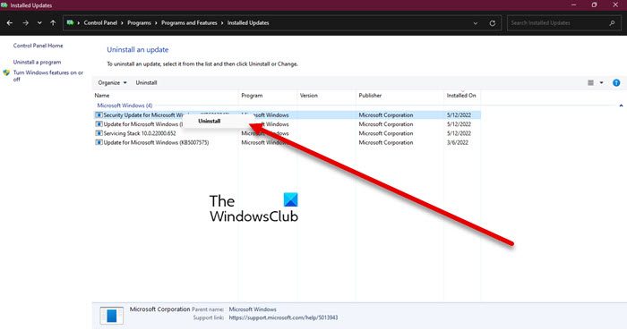Open Control Panel breadcrumb
The height and width of the screenshot is (330, 627).
pos(100,22)
